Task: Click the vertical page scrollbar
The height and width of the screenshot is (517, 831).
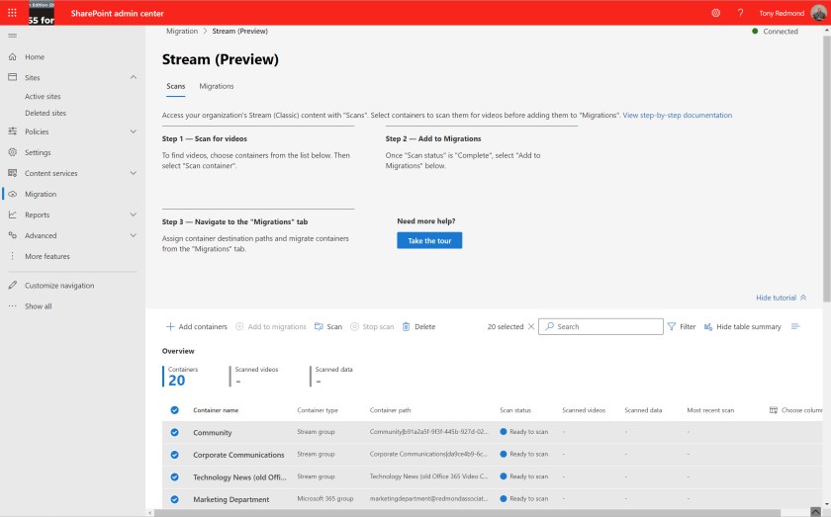Action: pyautogui.click(x=827, y=169)
